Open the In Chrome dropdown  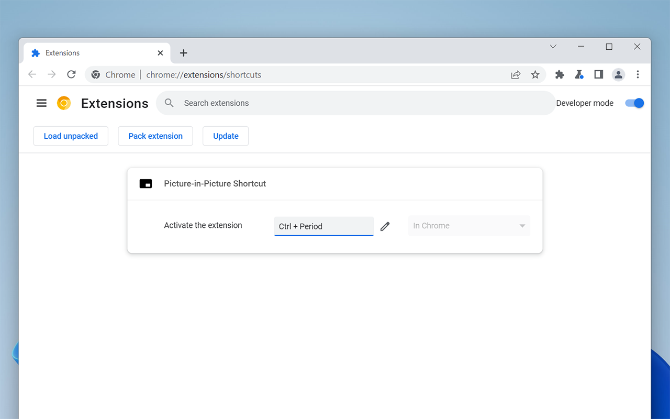pyautogui.click(x=468, y=225)
